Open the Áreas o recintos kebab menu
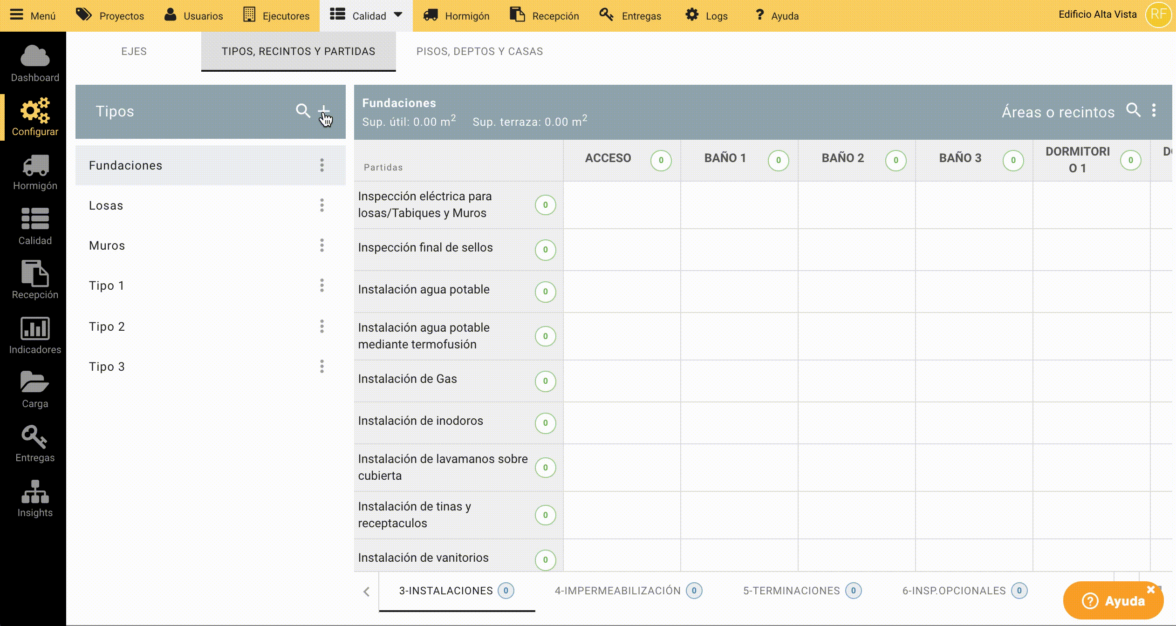 click(x=1154, y=110)
